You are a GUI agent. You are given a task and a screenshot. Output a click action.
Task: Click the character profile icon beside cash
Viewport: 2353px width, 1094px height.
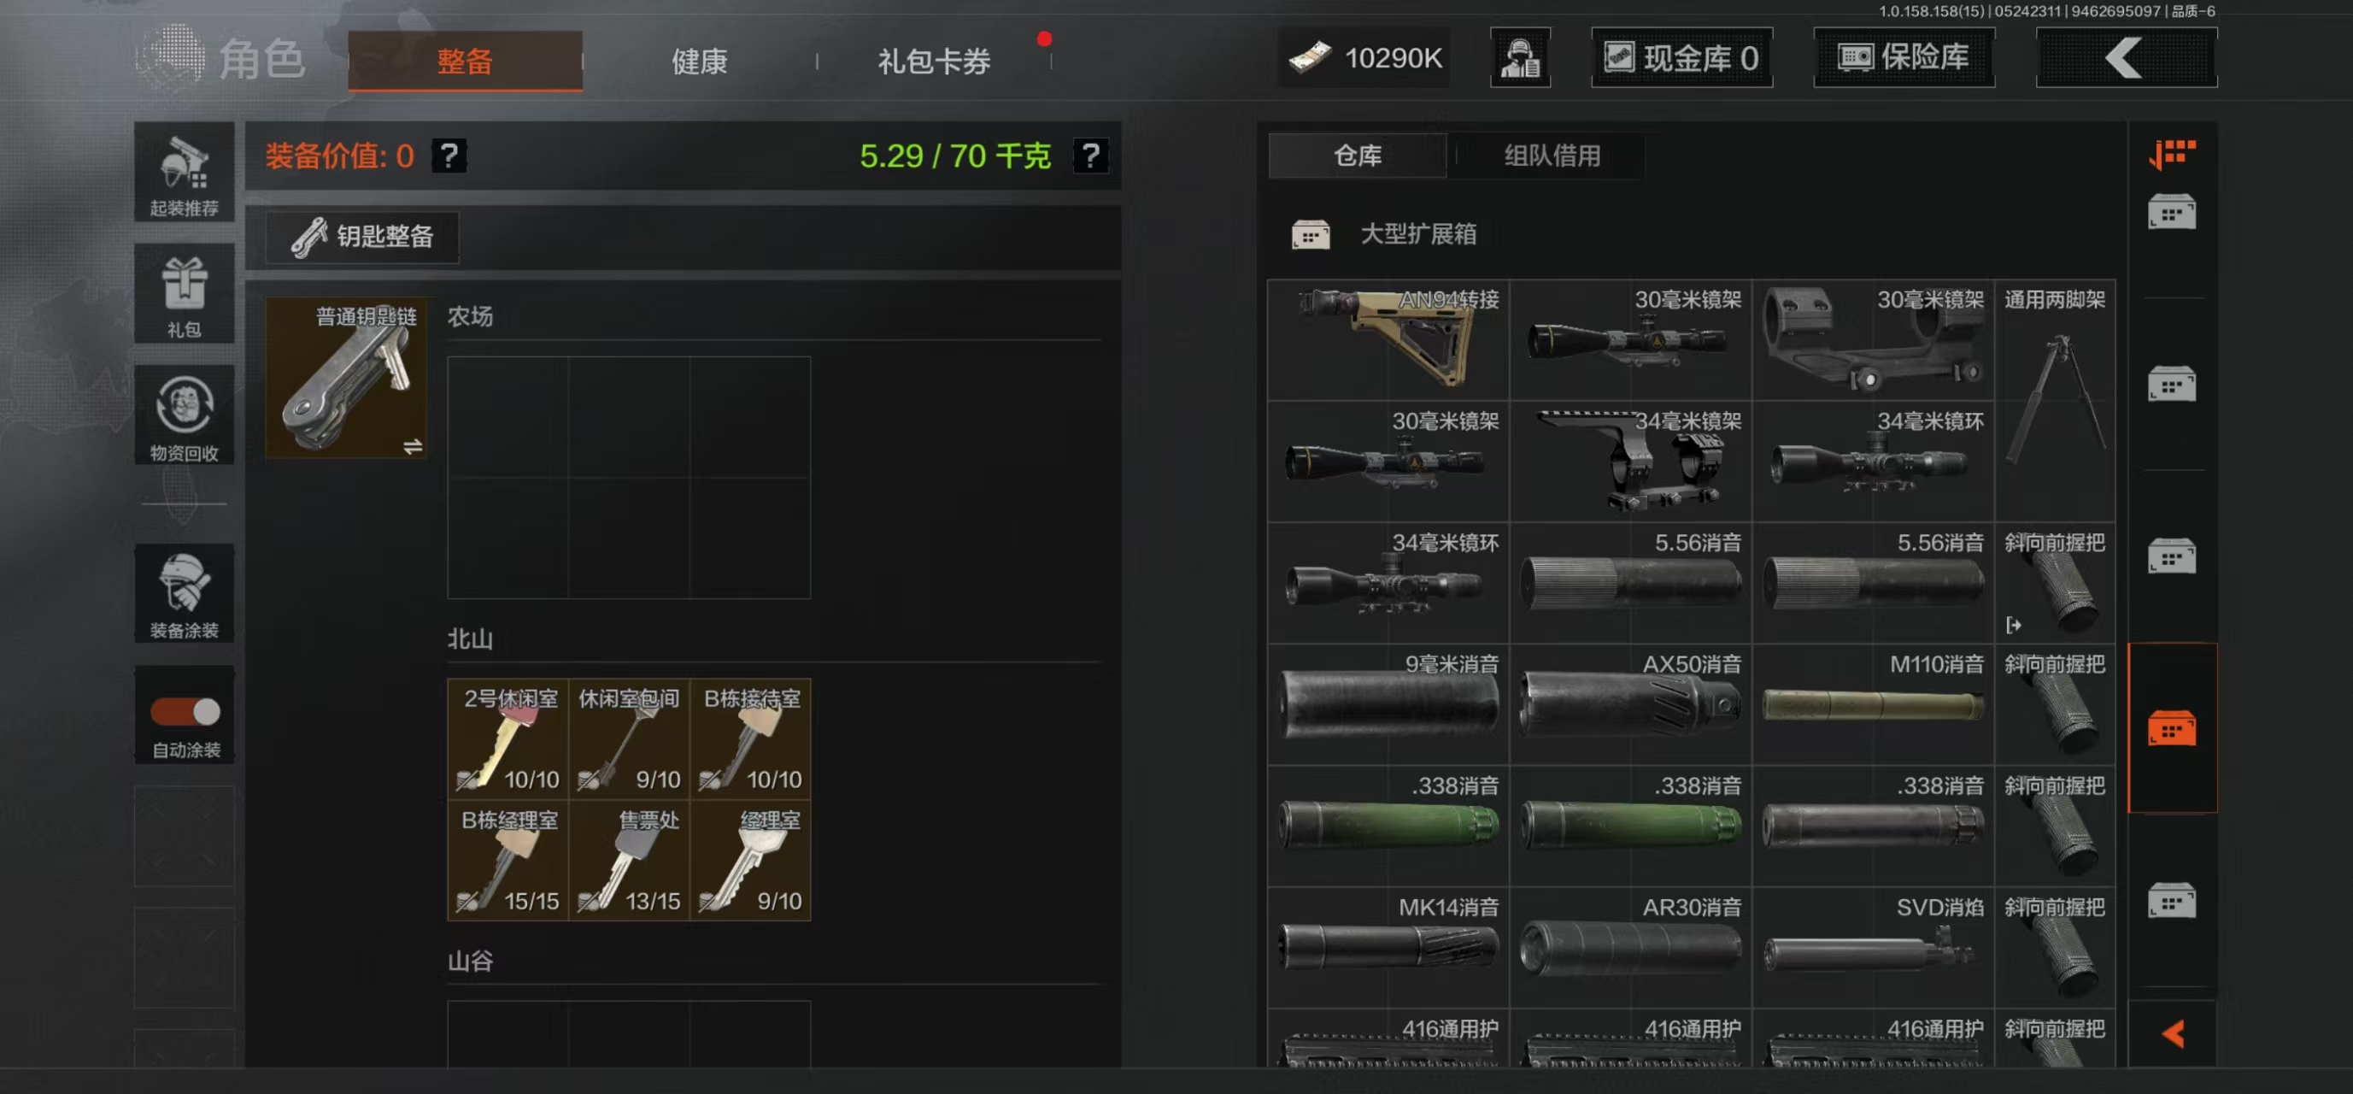point(1519,57)
